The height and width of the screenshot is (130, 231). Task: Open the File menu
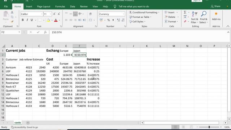tap(6, 6)
